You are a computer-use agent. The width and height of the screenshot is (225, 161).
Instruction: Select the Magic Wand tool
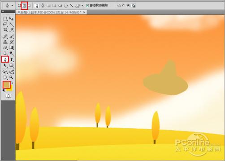11,25
